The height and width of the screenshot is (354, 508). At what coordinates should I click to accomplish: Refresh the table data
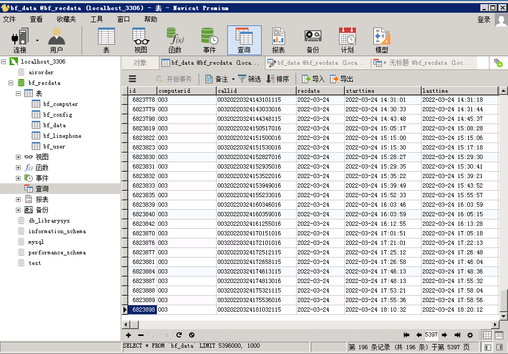179,335
